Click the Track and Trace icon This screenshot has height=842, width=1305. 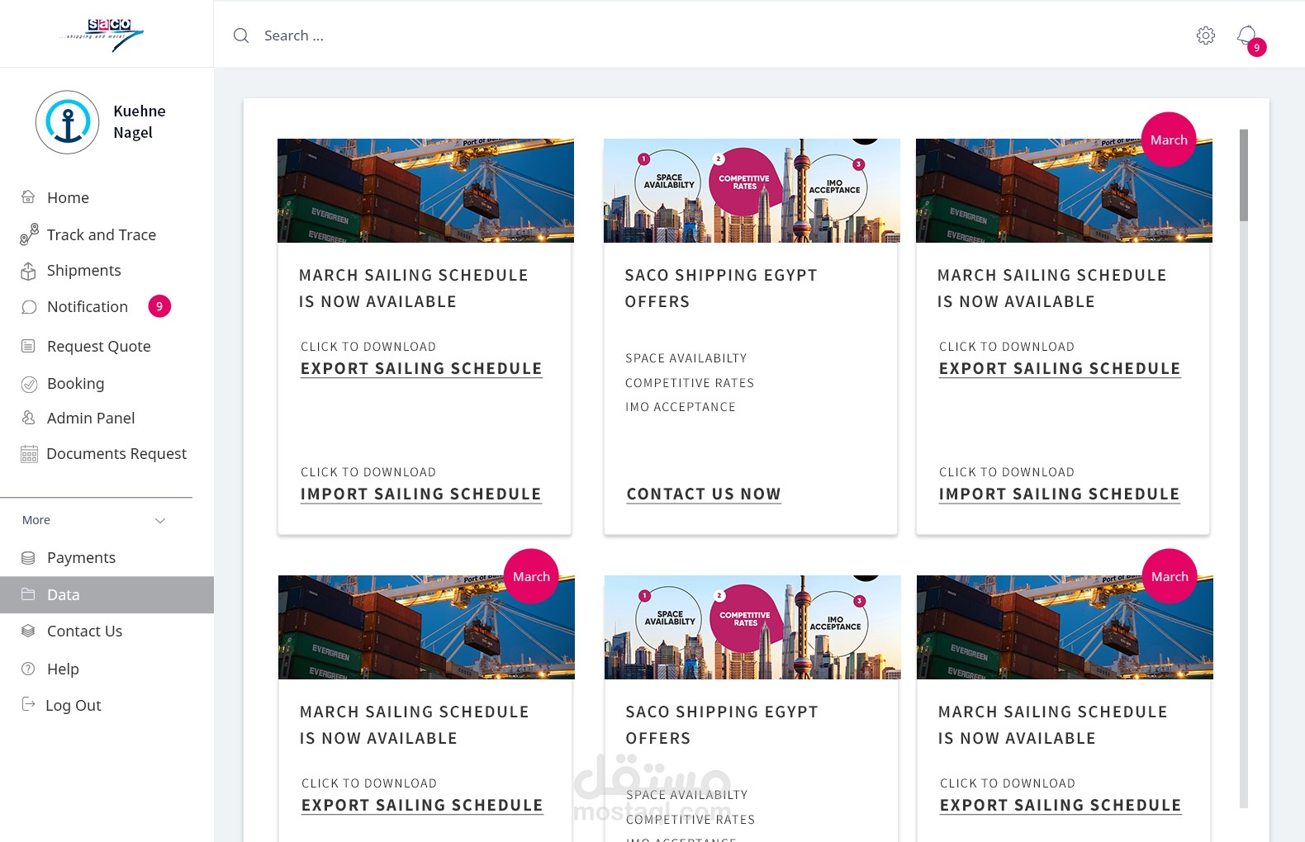pyautogui.click(x=29, y=234)
